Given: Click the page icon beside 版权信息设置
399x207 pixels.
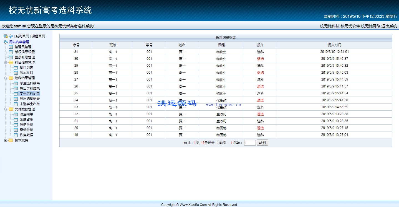Looking at the screenshot, I should coord(11,52).
